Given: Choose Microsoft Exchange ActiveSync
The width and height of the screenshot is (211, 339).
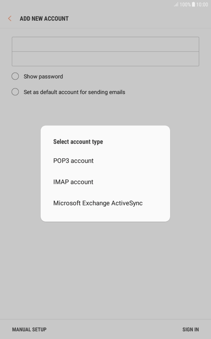Looking at the screenshot, I should pos(98,203).
